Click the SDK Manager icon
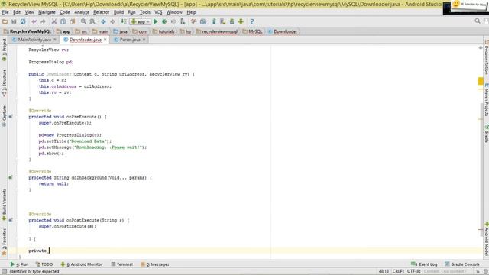489x275 pixels. click(x=232, y=21)
